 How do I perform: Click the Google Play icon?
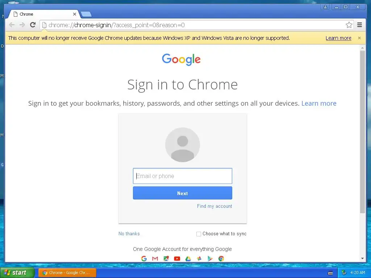click(210, 258)
